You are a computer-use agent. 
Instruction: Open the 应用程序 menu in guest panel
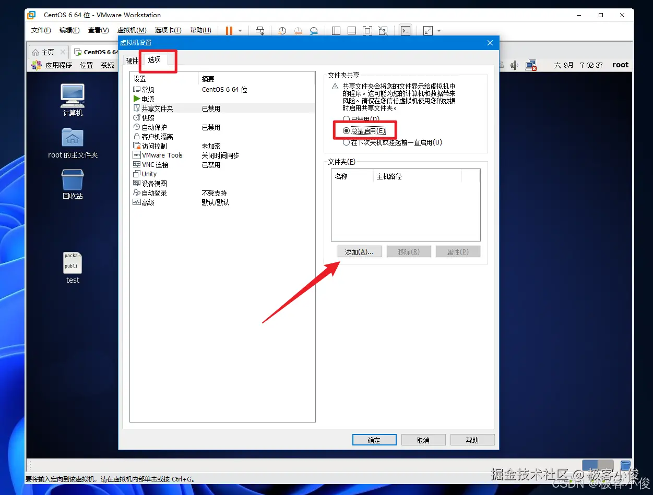[x=52, y=65]
